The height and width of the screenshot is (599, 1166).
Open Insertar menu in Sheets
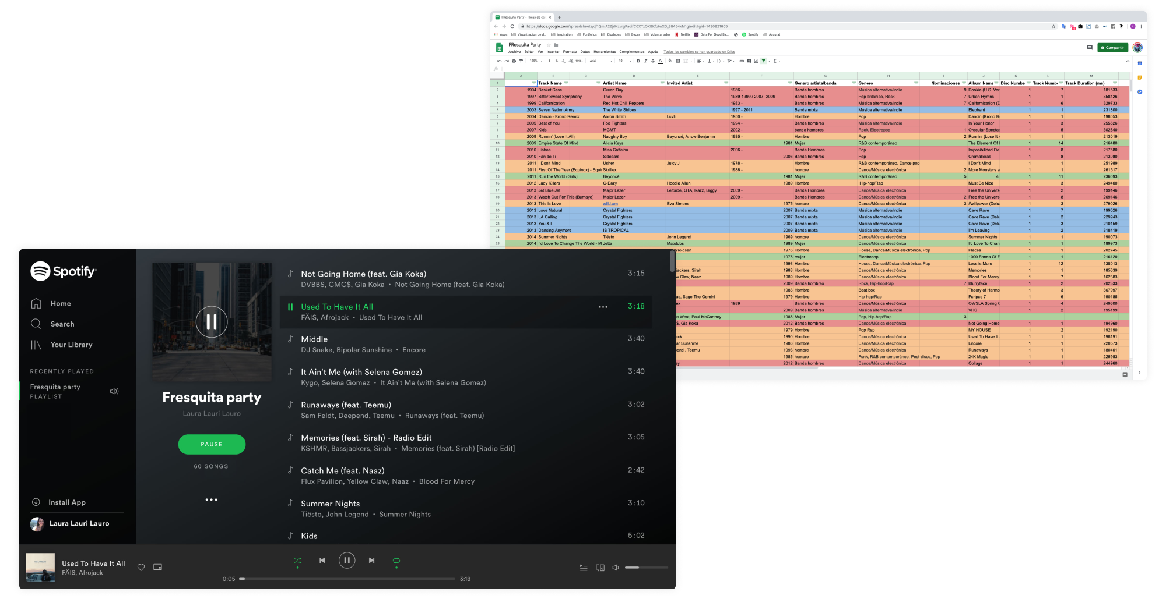click(553, 52)
